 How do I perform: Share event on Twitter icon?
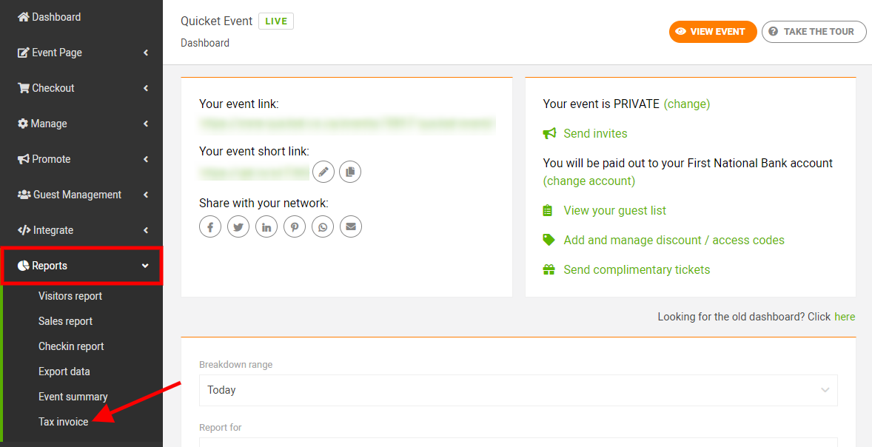(238, 227)
